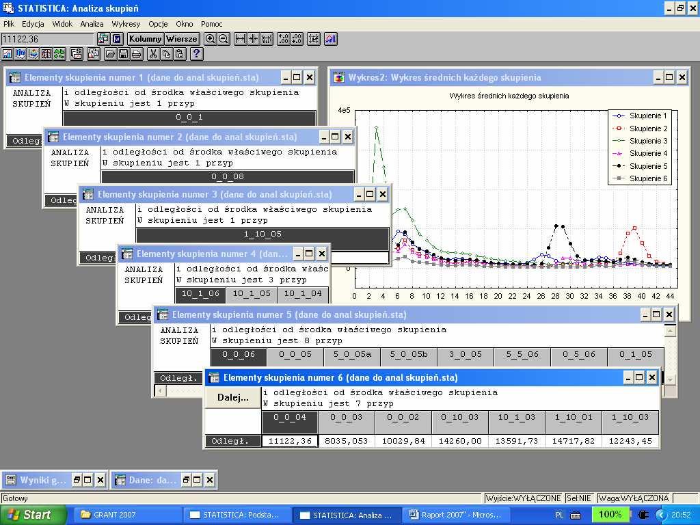Image resolution: width=700 pixels, height=525 pixels.
Task: Copy with the two-pages icon
Action: point(167,54)
